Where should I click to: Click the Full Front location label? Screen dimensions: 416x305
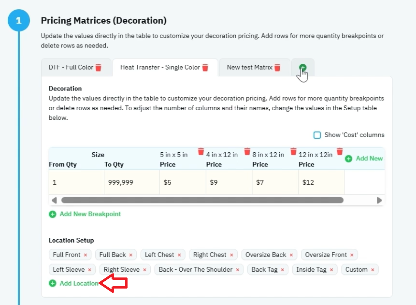[67, 255]
